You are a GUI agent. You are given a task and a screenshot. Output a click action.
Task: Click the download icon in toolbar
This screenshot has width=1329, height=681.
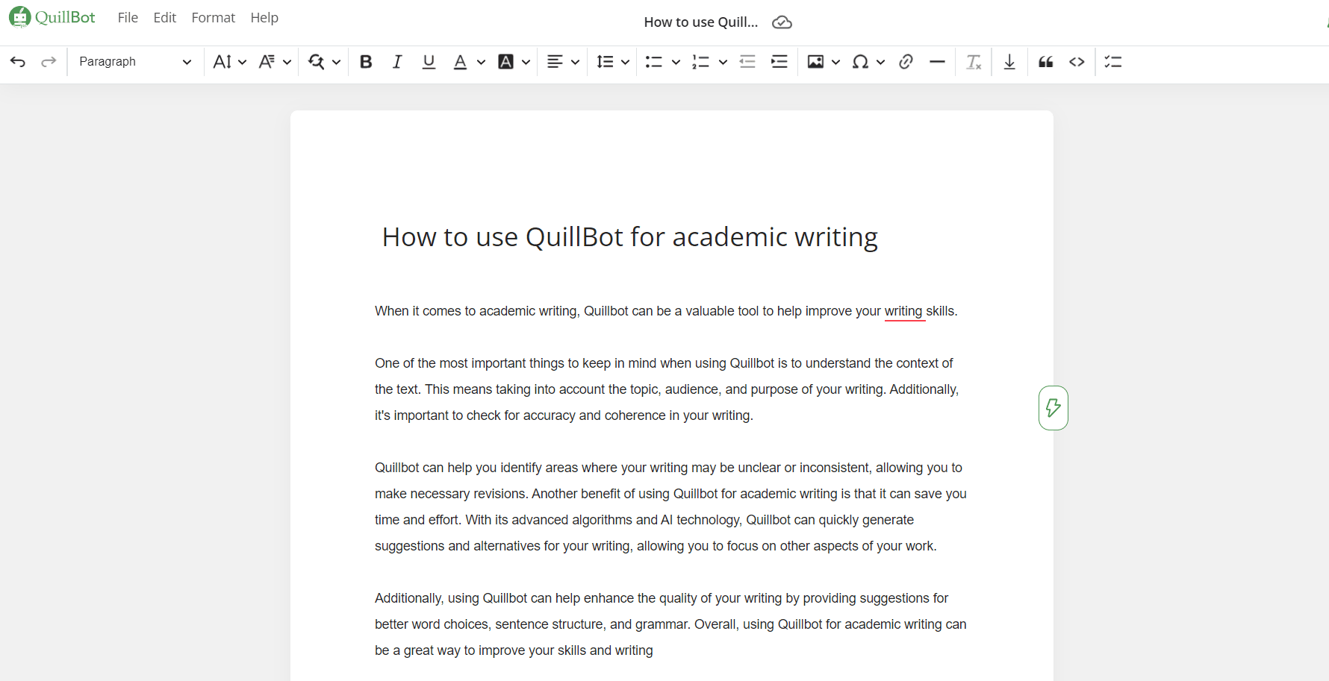click(x=1009, y=62)
